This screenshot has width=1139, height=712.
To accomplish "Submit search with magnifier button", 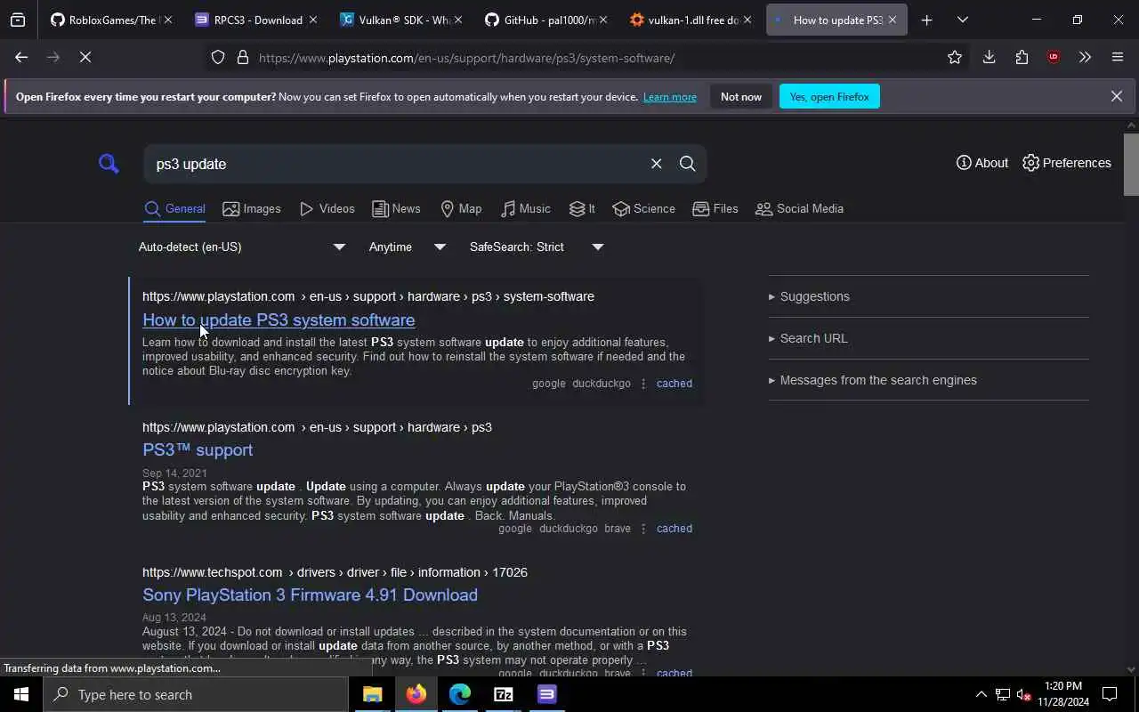I will [687, 164].
